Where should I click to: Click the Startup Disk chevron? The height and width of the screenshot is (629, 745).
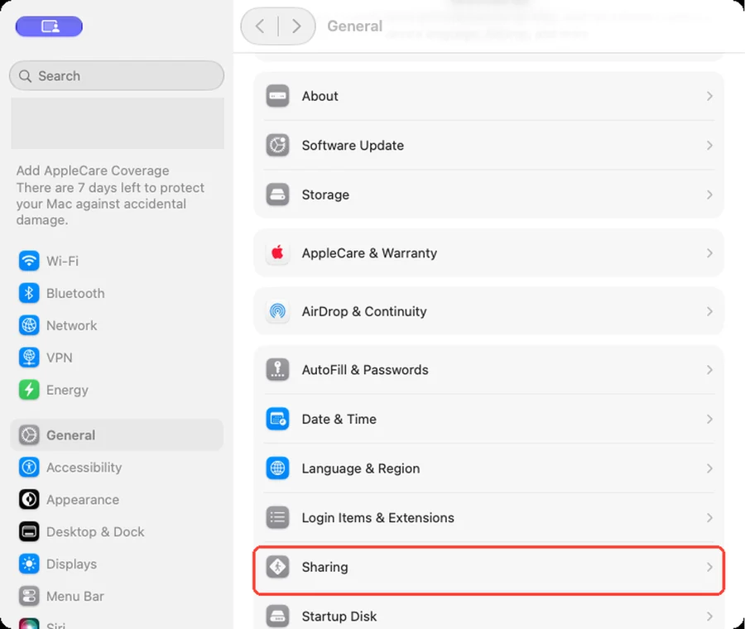tap(709, 617)
